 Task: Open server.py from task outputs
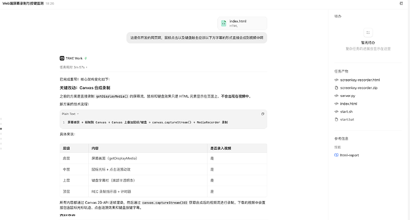tap(348, 96)
